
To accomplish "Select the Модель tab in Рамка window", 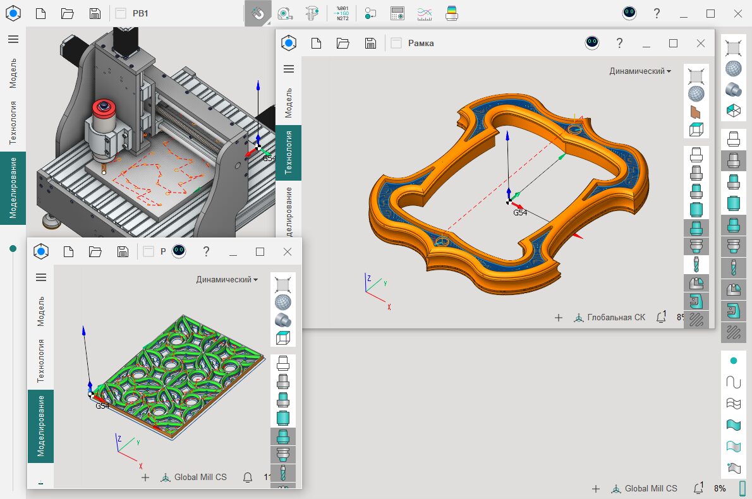I will tap(289, 103).
